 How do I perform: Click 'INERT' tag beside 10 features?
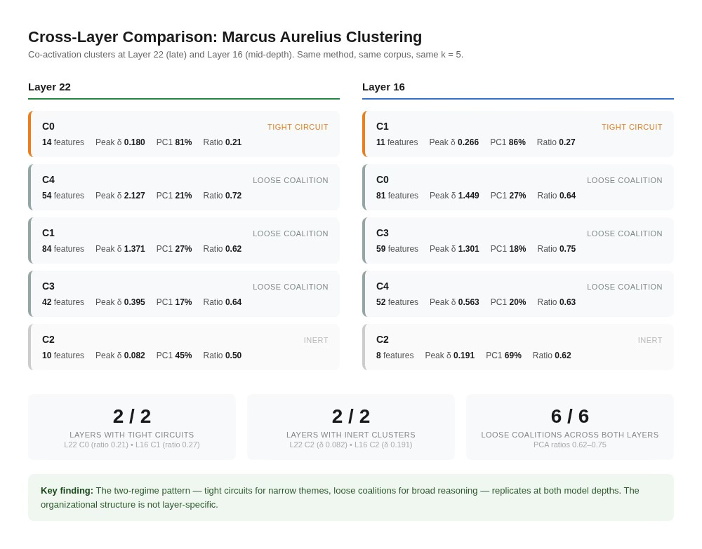pos(316,340)
